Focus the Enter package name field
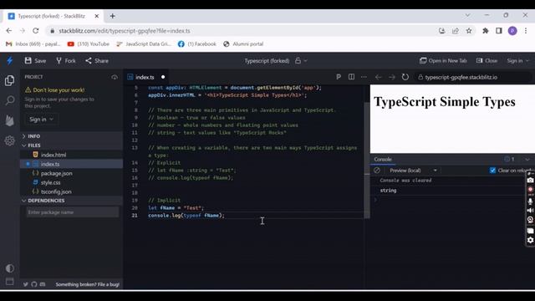This screenshot has width=535, height=301. tap(73, 212)
